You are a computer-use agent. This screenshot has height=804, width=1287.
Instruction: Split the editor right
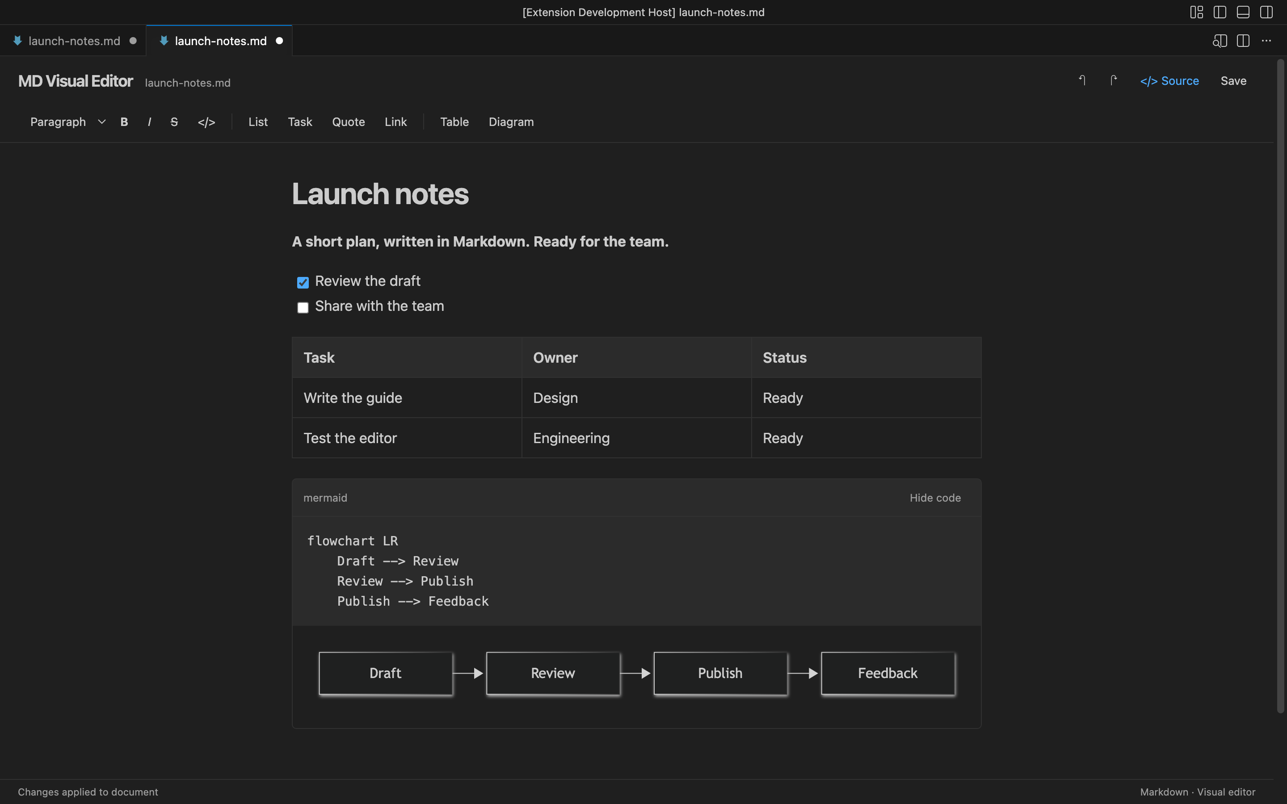click(1243, 41)
